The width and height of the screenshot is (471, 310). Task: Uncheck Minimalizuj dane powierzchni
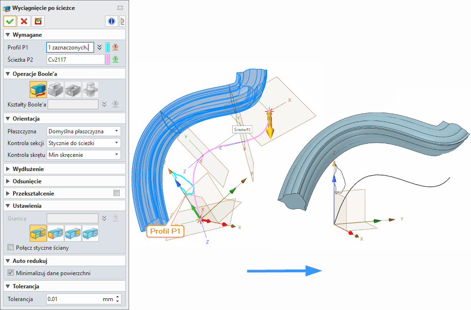pos(11,273)
